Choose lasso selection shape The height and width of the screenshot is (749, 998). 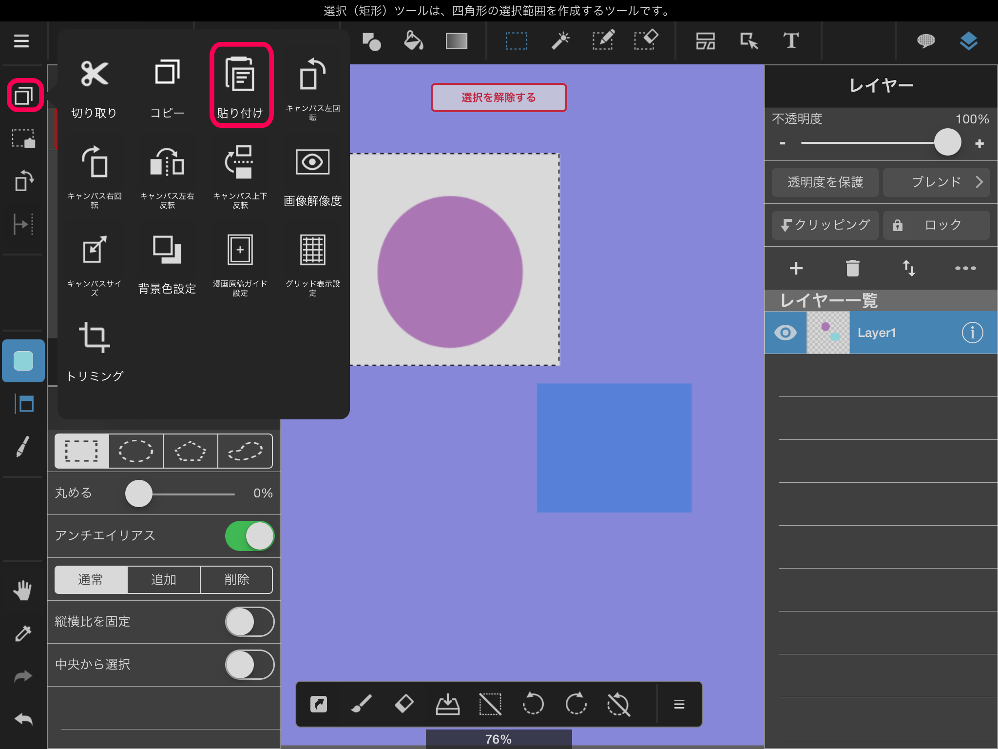[245, 451]
